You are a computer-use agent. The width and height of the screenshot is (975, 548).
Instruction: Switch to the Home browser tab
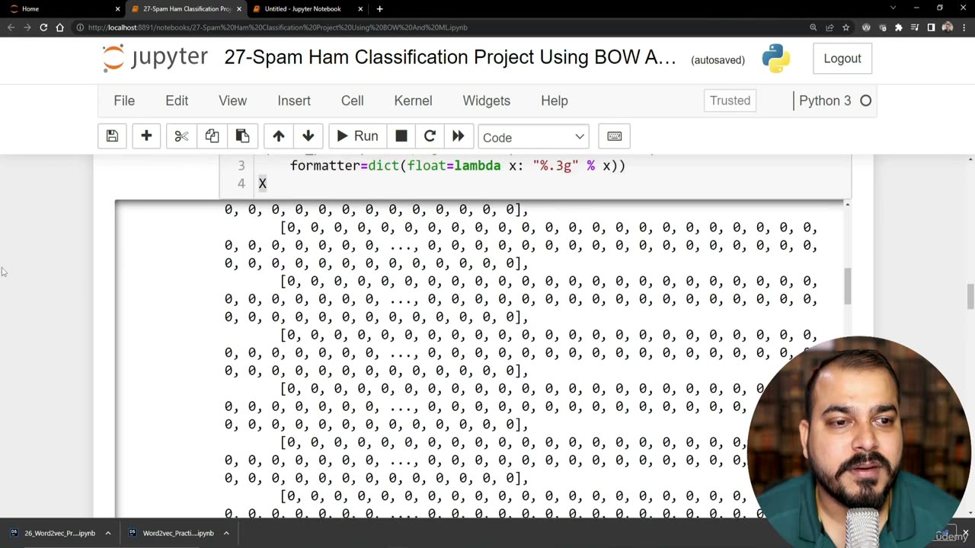tap(61, 9)
